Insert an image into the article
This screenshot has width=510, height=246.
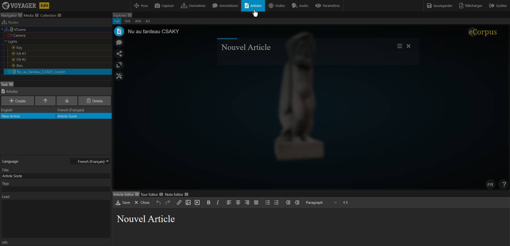coord(188,202)
